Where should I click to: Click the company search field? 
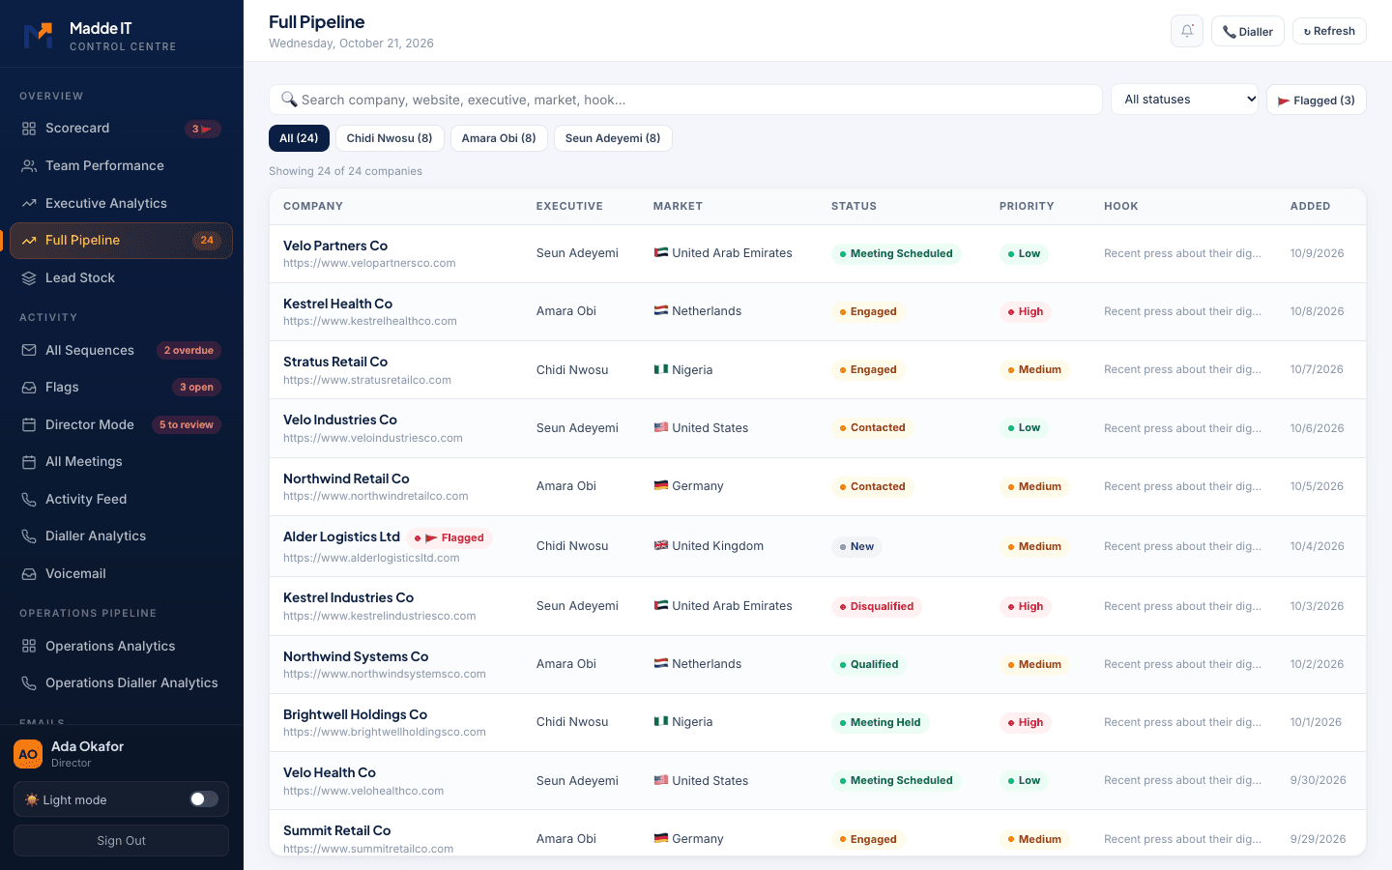685,100
